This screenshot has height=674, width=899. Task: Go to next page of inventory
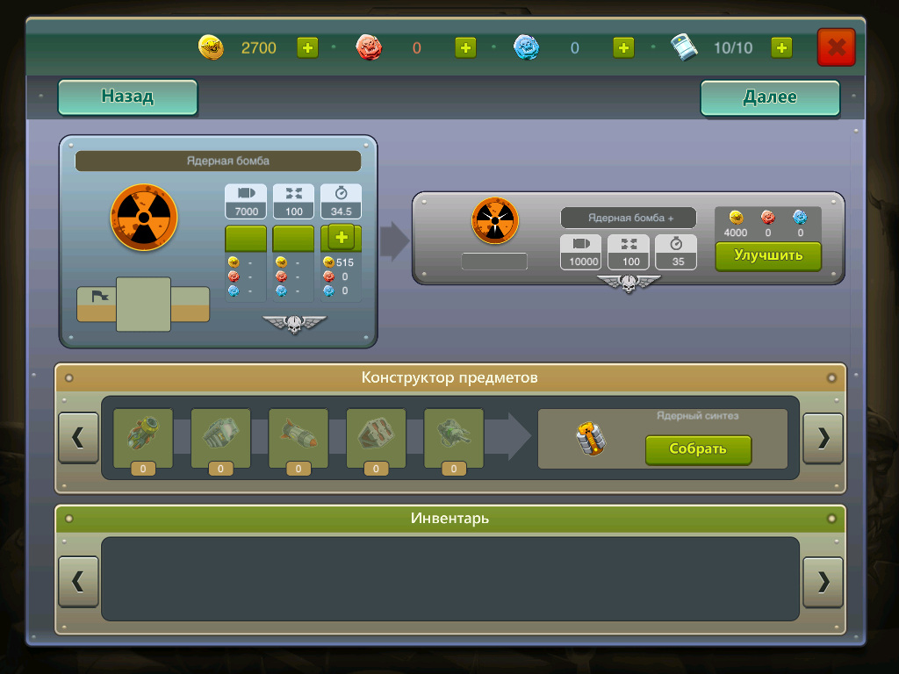click(x=823, y=582)
